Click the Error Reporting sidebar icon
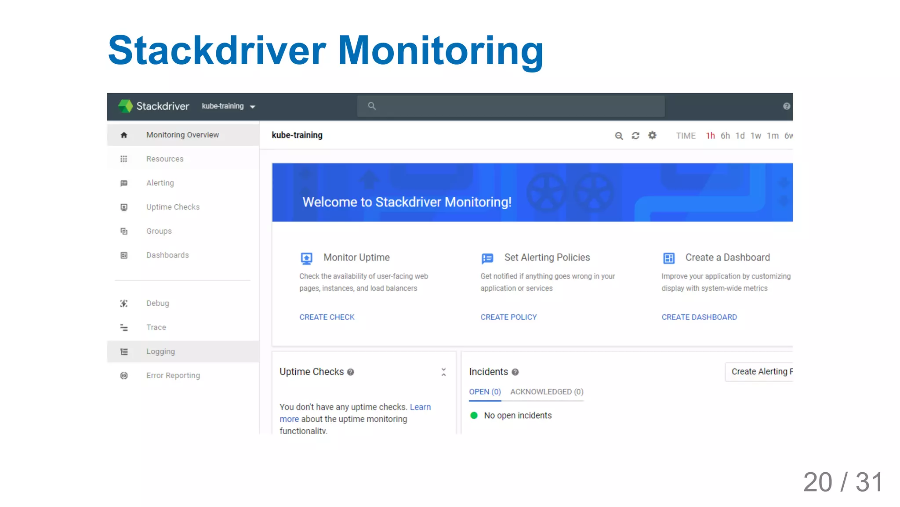The image size is (900, 507). click(x=124, y=376)
